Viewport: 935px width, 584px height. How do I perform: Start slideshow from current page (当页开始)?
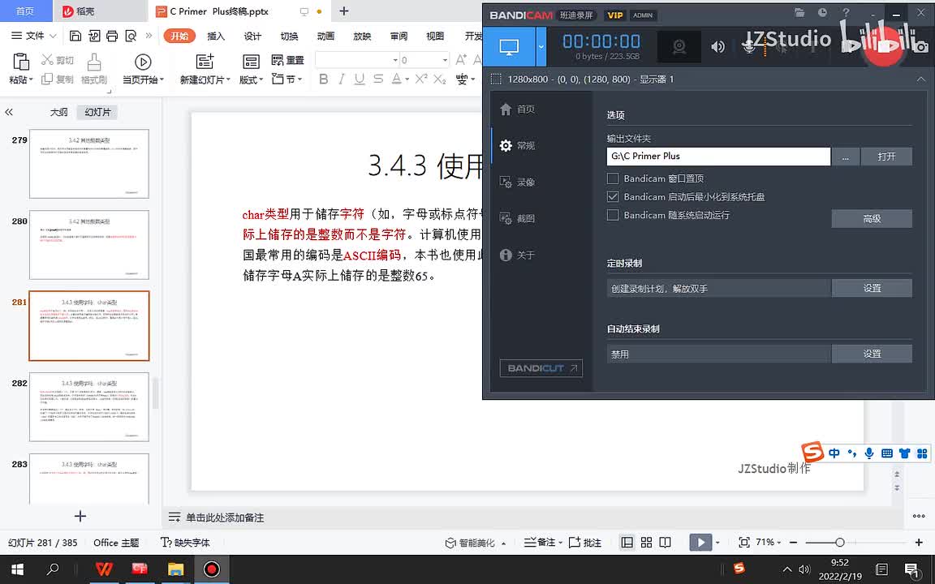point(143,68)
